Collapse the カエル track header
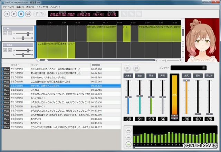 4,45
